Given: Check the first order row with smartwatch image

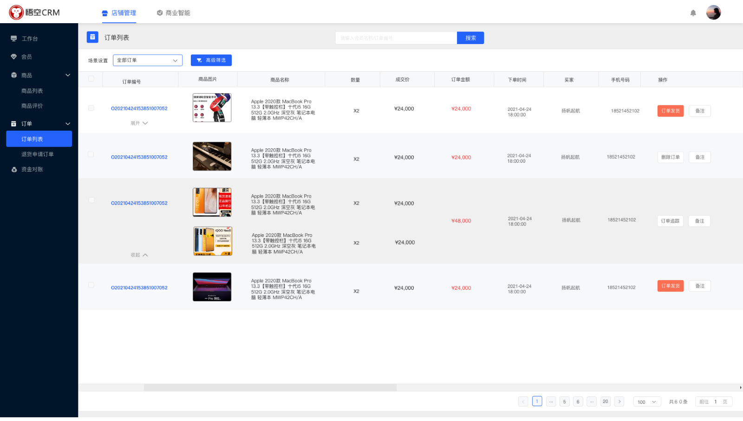Looking at the screenshot, I should point(91,108).
